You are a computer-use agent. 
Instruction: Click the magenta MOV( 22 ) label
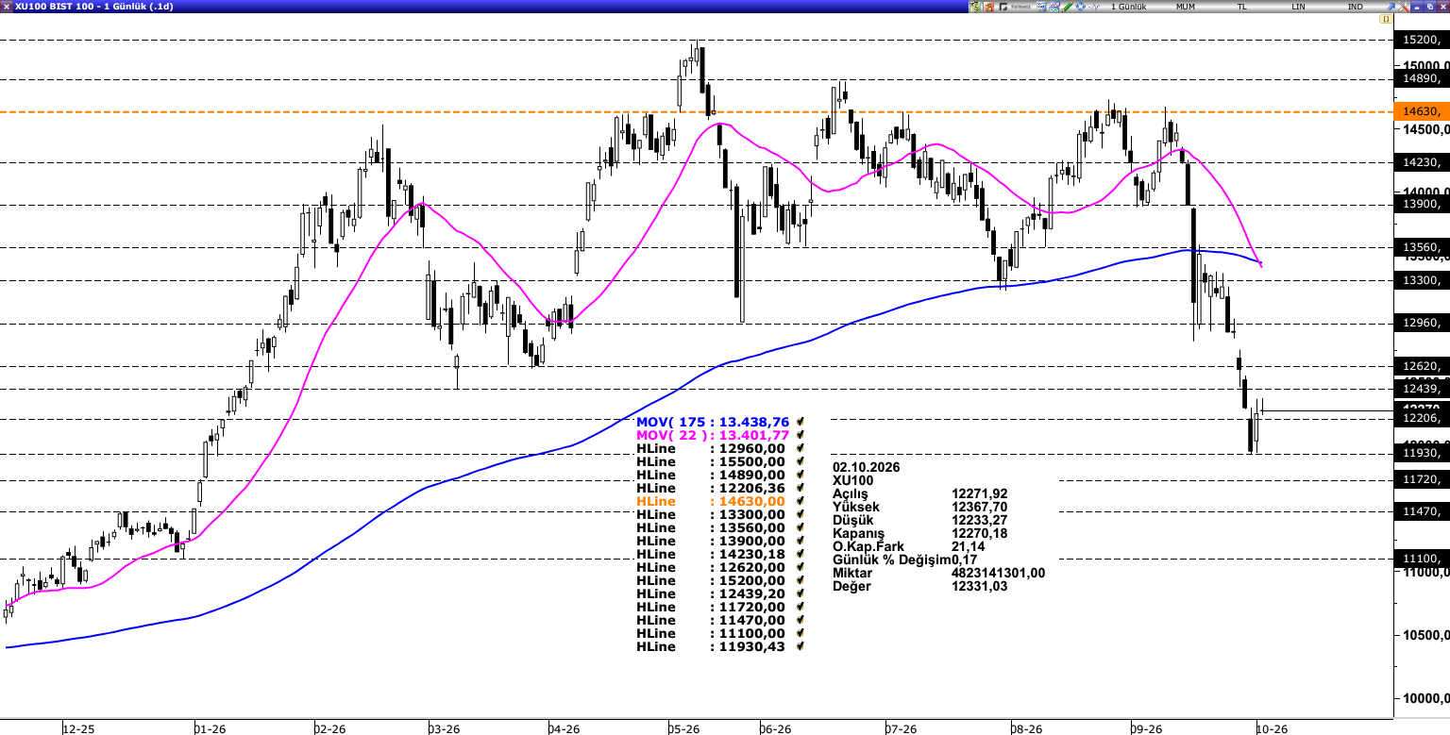click(671, 435)
